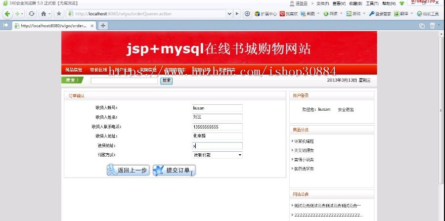The image size is (445, 221).
Task: Click the green shirt skin icon
Action: [401, 3]
